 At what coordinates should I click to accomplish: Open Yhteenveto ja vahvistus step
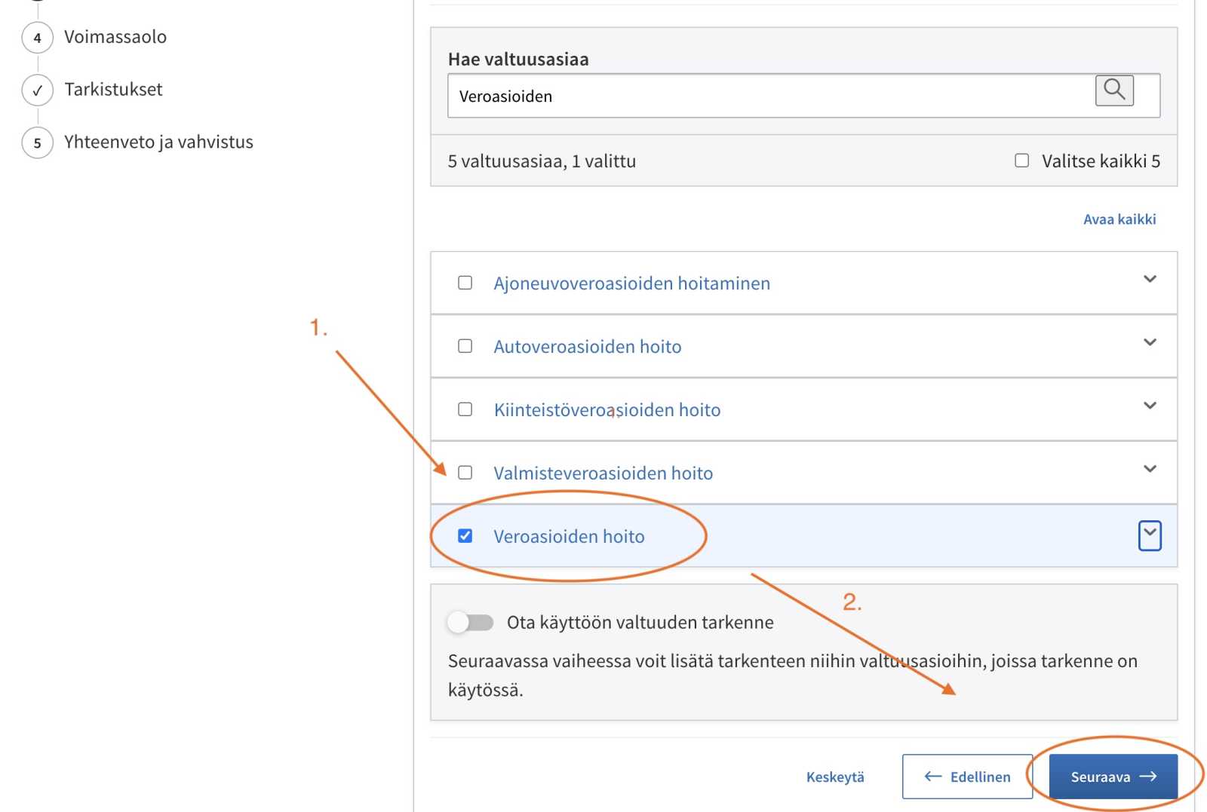(x=158, y=142)
